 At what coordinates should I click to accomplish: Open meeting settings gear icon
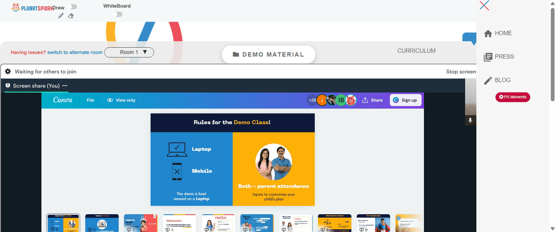coord(8,72)
